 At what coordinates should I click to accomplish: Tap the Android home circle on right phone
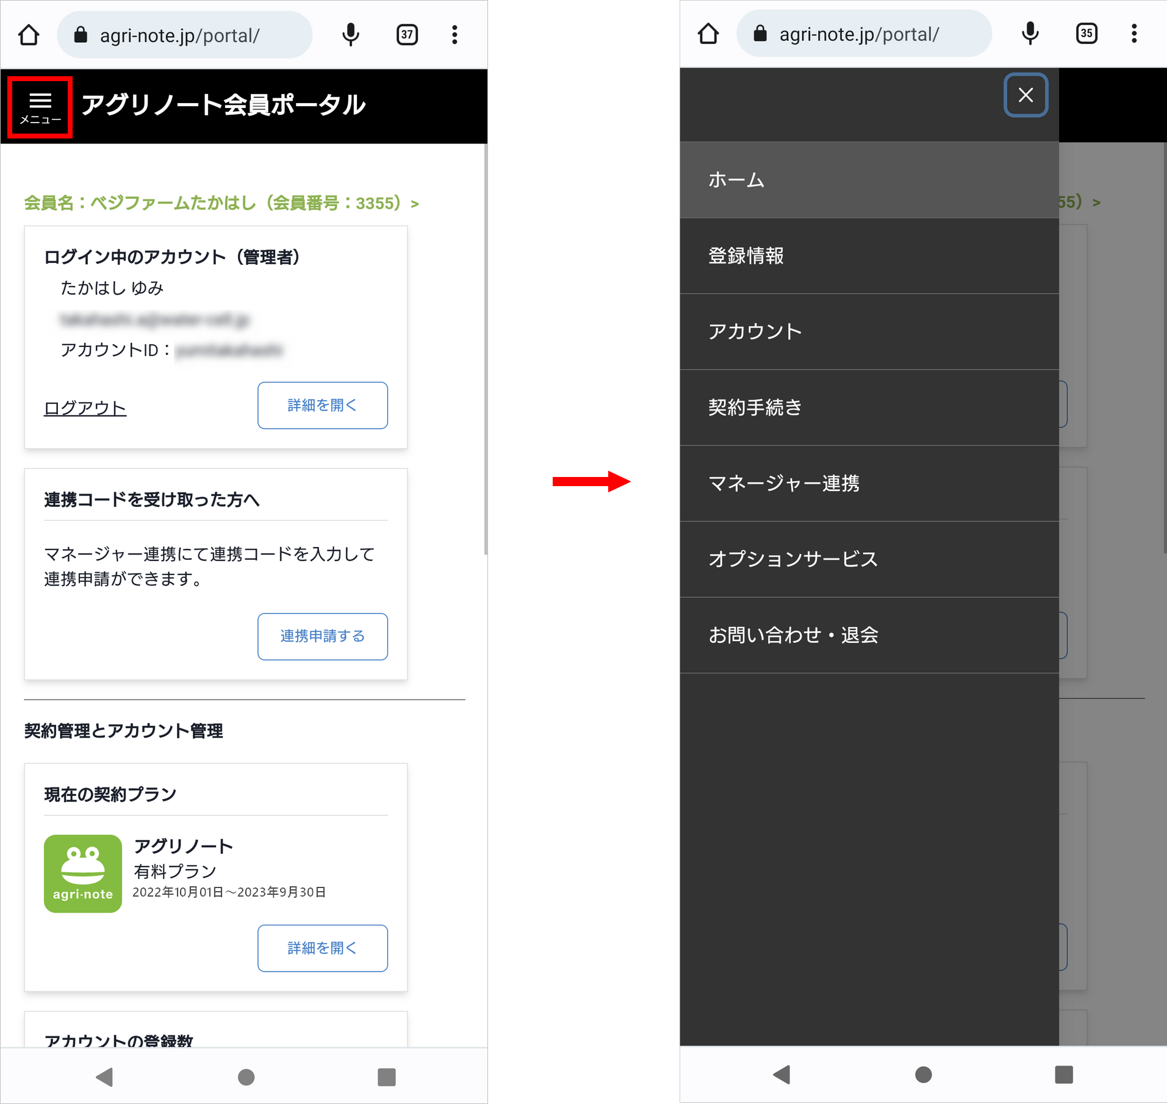924,1075
